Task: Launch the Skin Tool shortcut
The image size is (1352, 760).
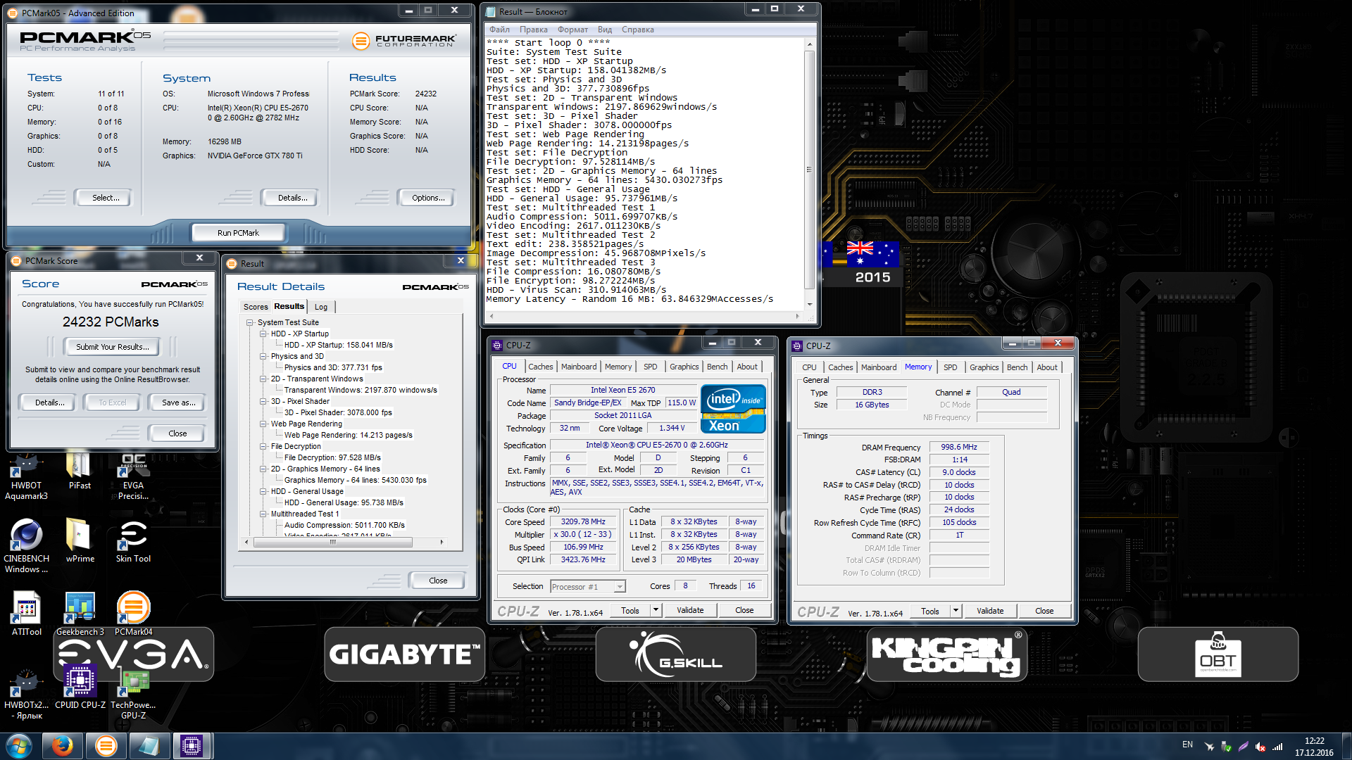Action: tap(133, 540)
